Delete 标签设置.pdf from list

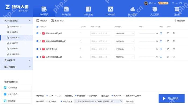(173, 49)
